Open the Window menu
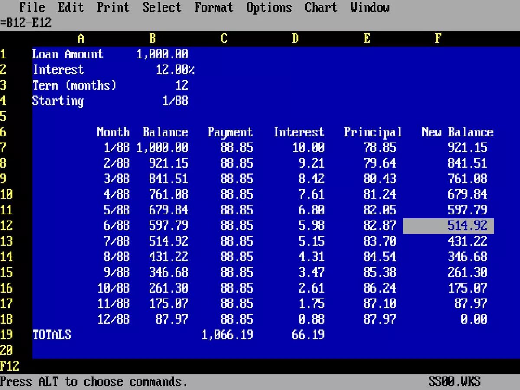Image resolution: width=520 pixels, height=390 pixels. (370, 7)
